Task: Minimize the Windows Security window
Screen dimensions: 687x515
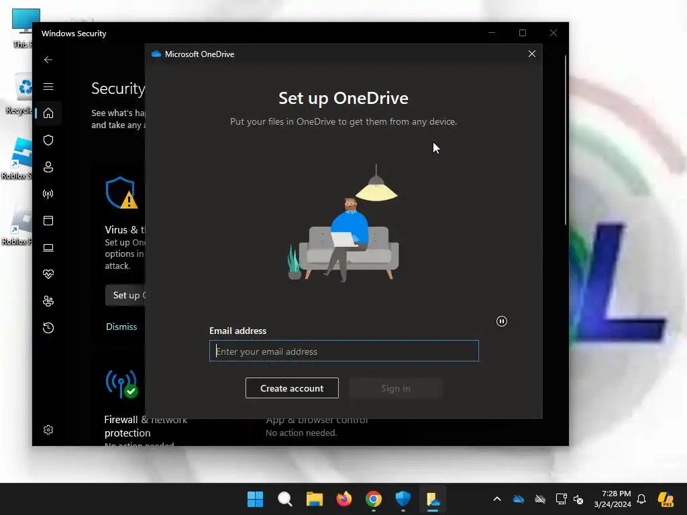Action: [x=492, y=33]
